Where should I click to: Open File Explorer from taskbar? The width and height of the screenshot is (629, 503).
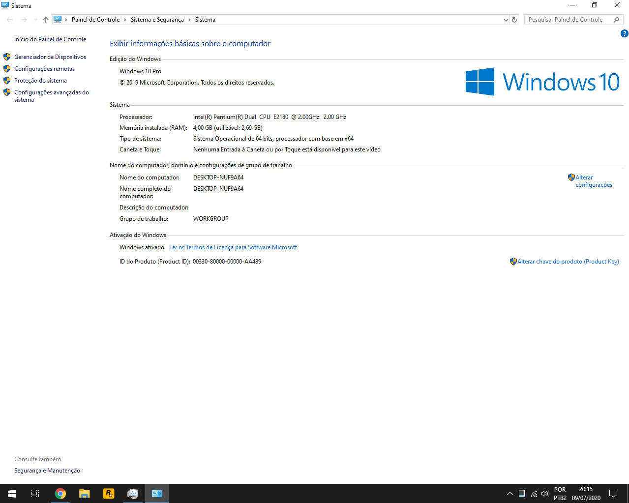point(85,493)
